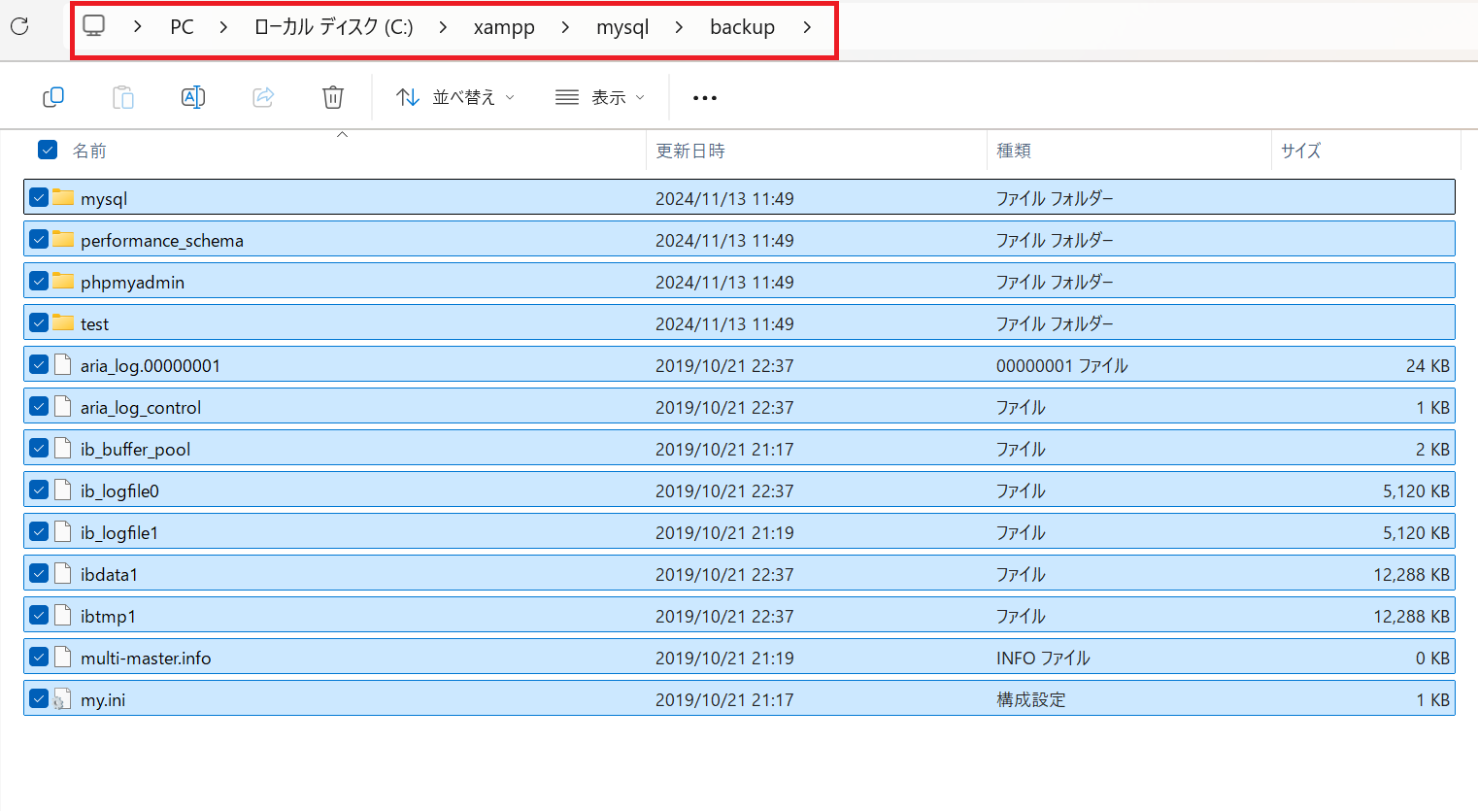Click the paste clipboard icon
Image resolution: width=1478 pixels, height=811 pixels.
123,97
